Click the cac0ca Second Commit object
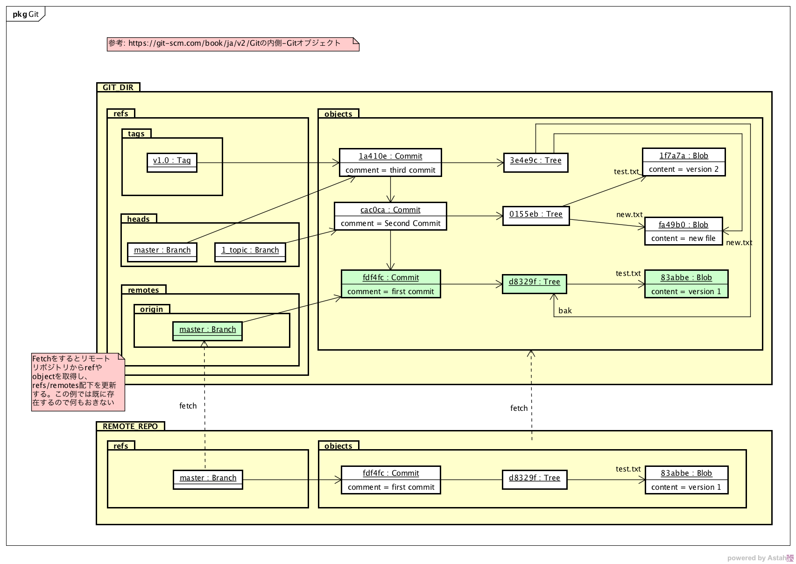796x564 pixels. point(390,216)
